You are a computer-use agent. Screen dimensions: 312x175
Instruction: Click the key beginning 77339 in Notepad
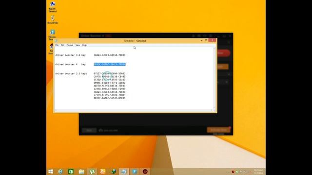click(x=110, y=95)
